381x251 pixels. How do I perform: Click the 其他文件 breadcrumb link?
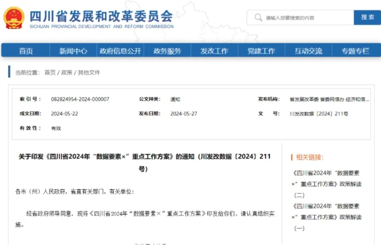tap(89, 72)
